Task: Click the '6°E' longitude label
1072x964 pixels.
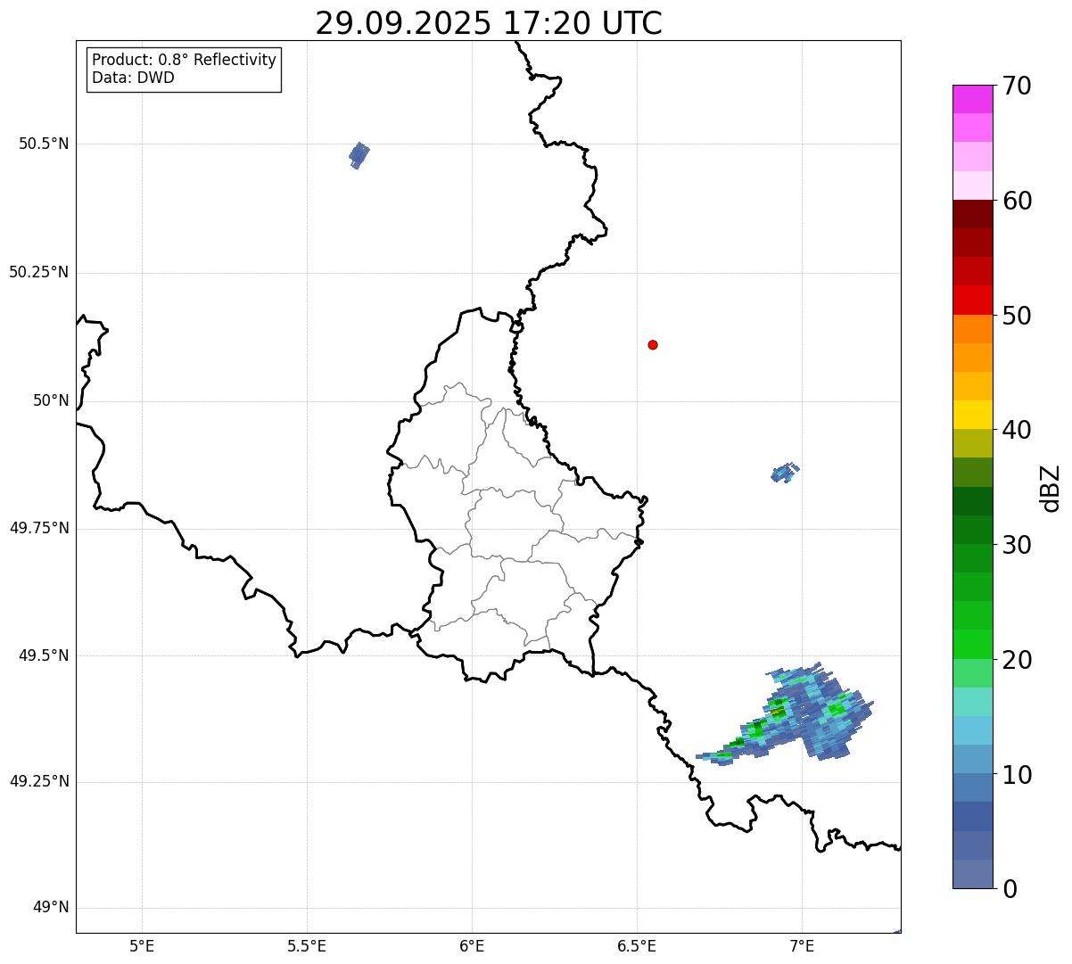Action: tap(472, 945)
